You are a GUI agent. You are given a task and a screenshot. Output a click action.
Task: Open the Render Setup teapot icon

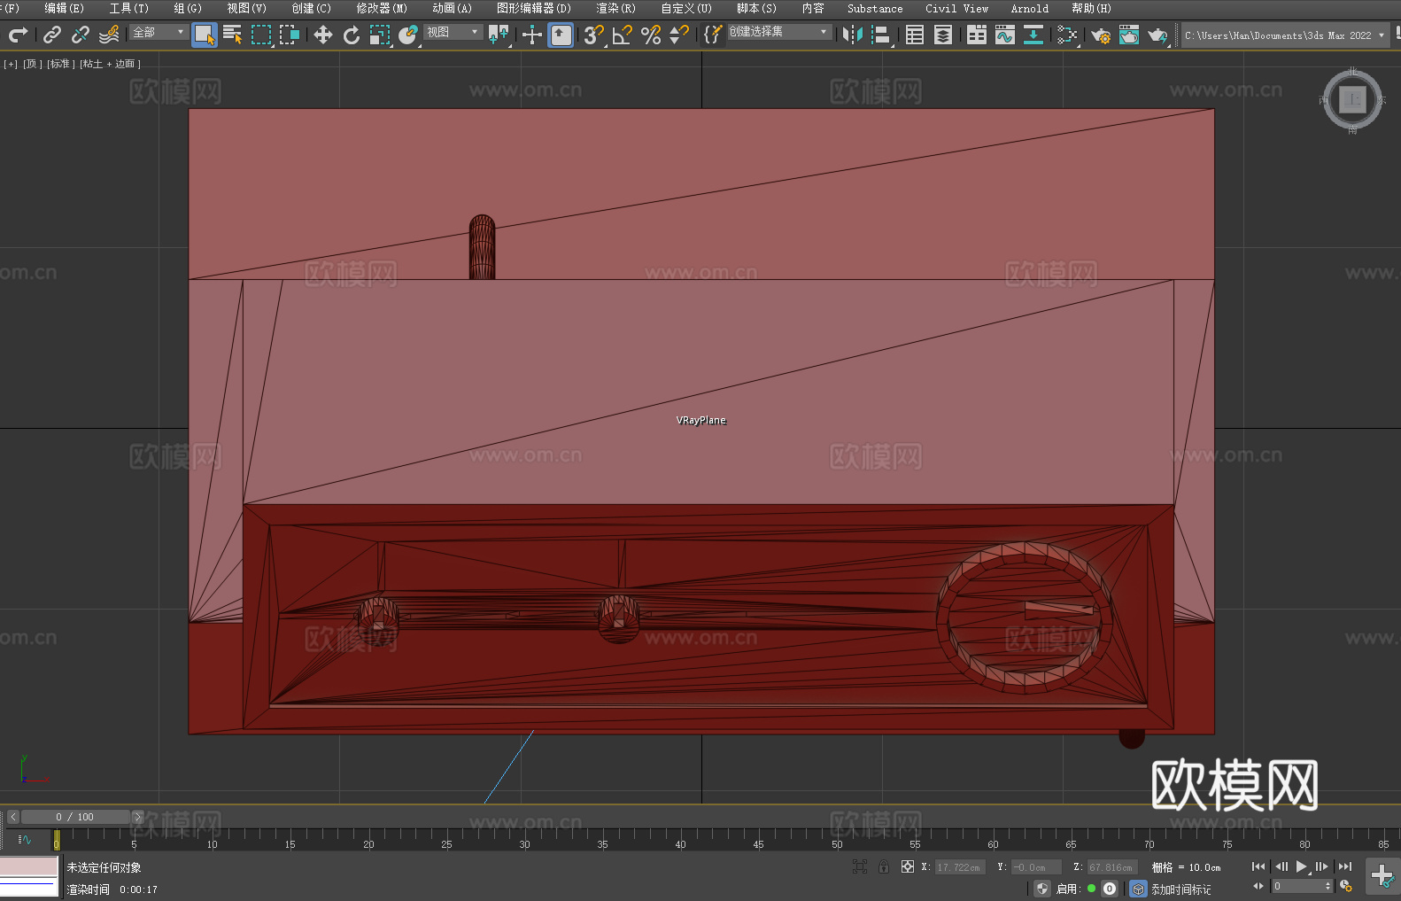(x=1101, y=35)
